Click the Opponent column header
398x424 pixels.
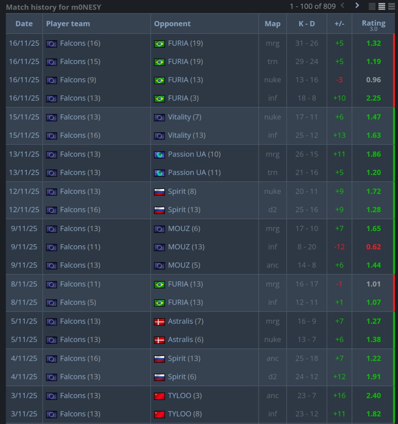(172, 24)
